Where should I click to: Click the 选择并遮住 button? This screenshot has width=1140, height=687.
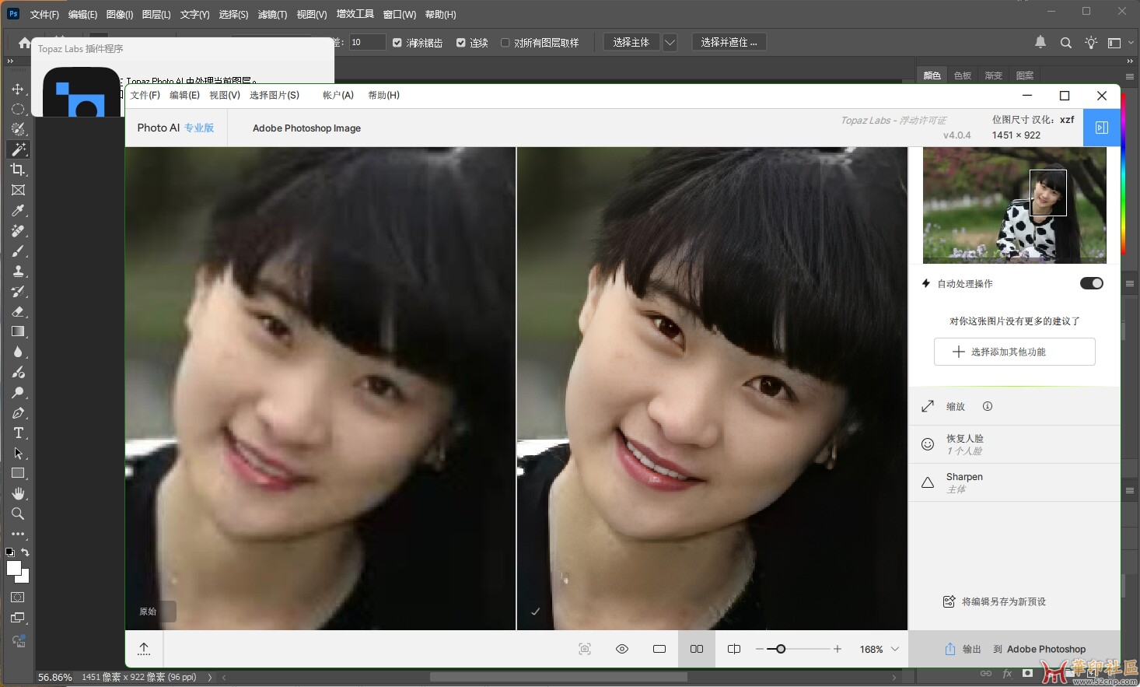(x=729, y=43)
